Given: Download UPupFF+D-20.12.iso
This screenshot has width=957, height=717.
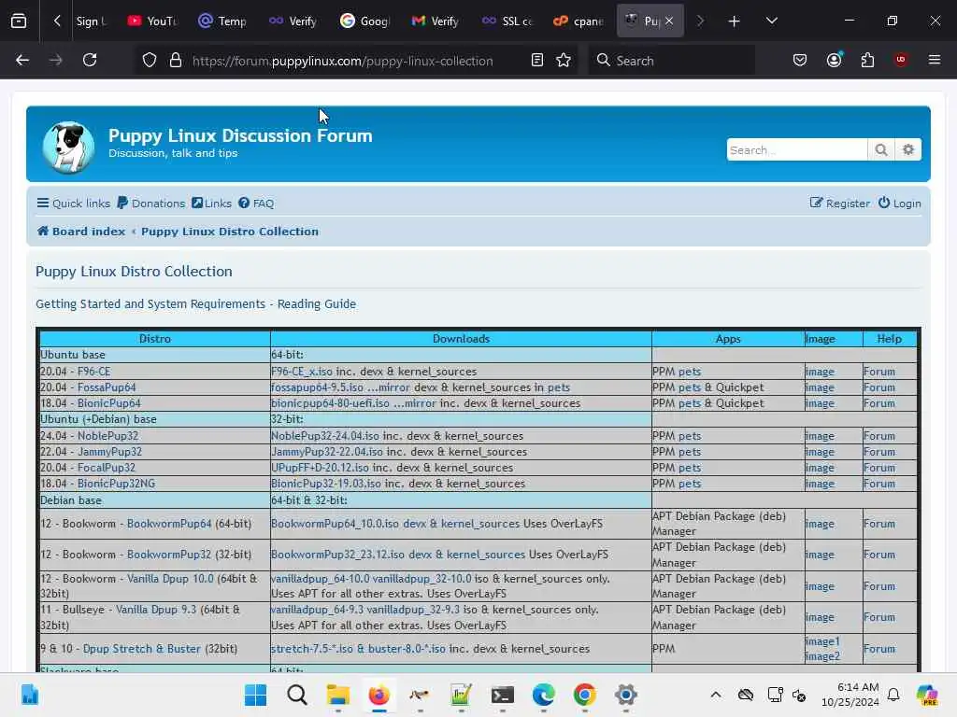Looking at the screenshot, I should pos(320,468).
